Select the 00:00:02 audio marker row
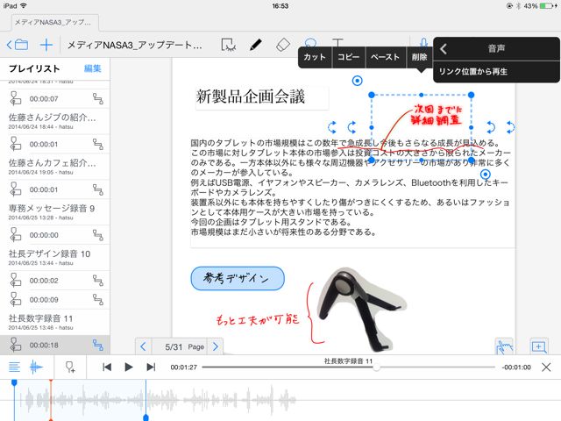 tap(54, 281)
